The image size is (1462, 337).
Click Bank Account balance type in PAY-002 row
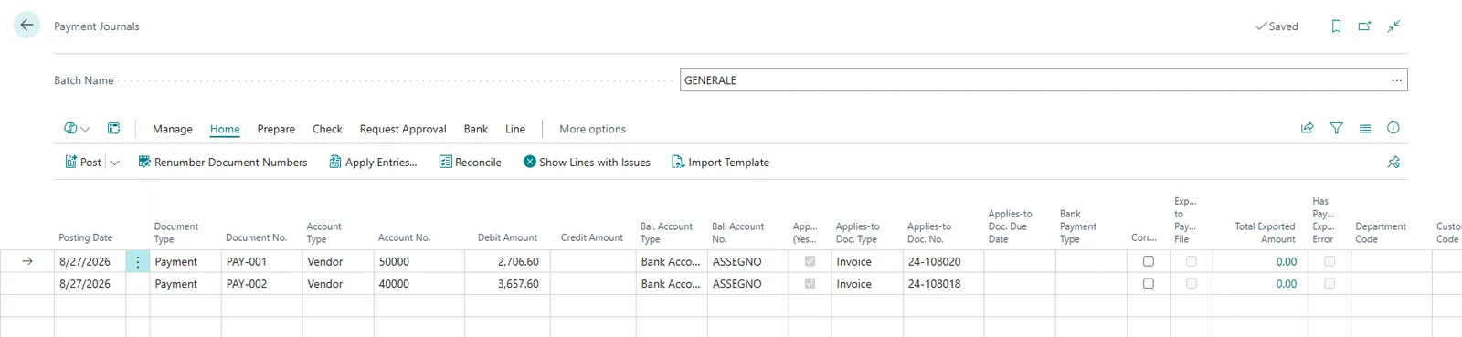(x=672, y=283)
